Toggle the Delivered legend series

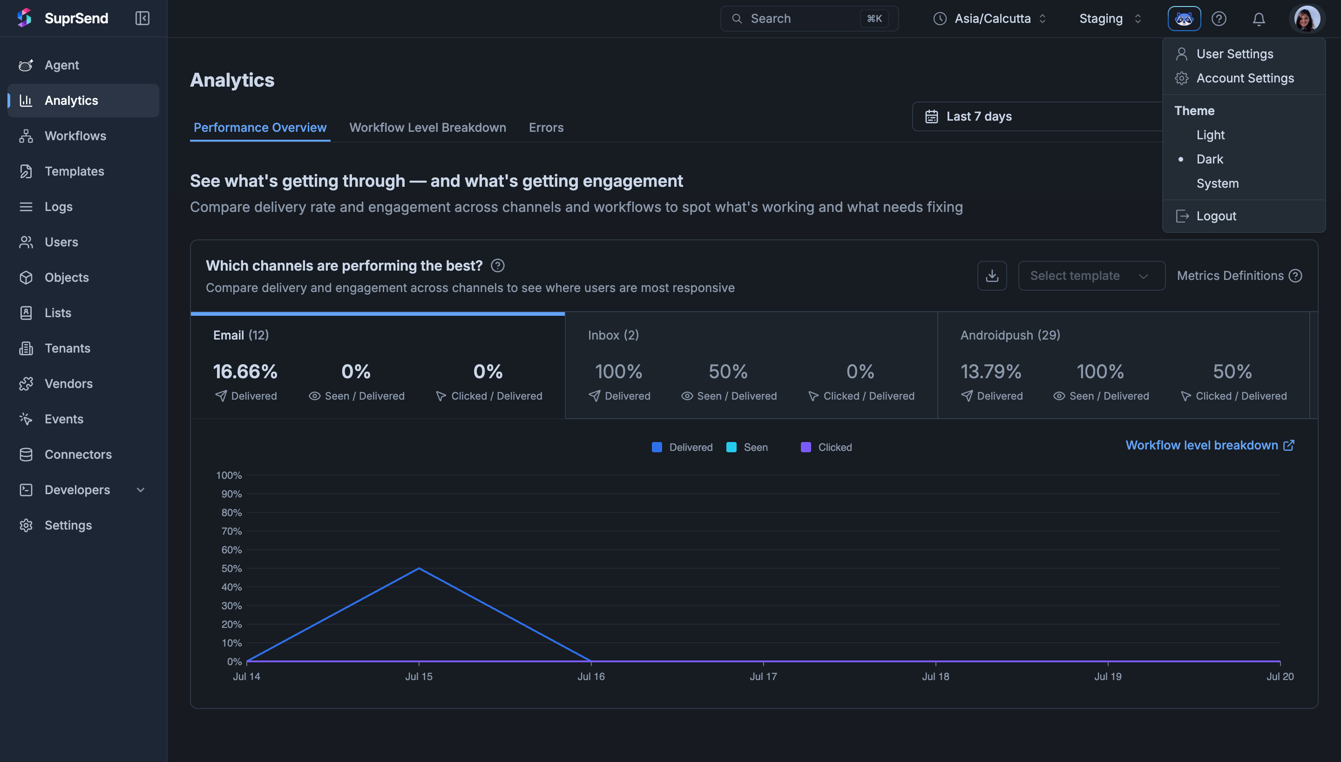click(x=682, y=448)
